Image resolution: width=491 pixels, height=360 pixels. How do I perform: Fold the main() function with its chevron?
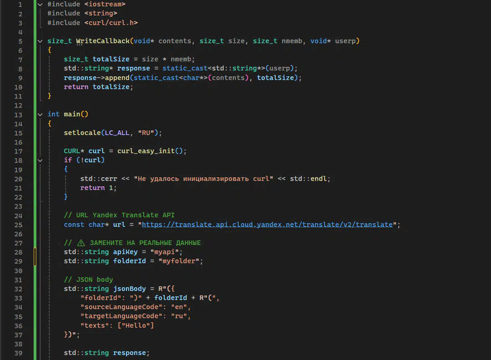[40, 115]
